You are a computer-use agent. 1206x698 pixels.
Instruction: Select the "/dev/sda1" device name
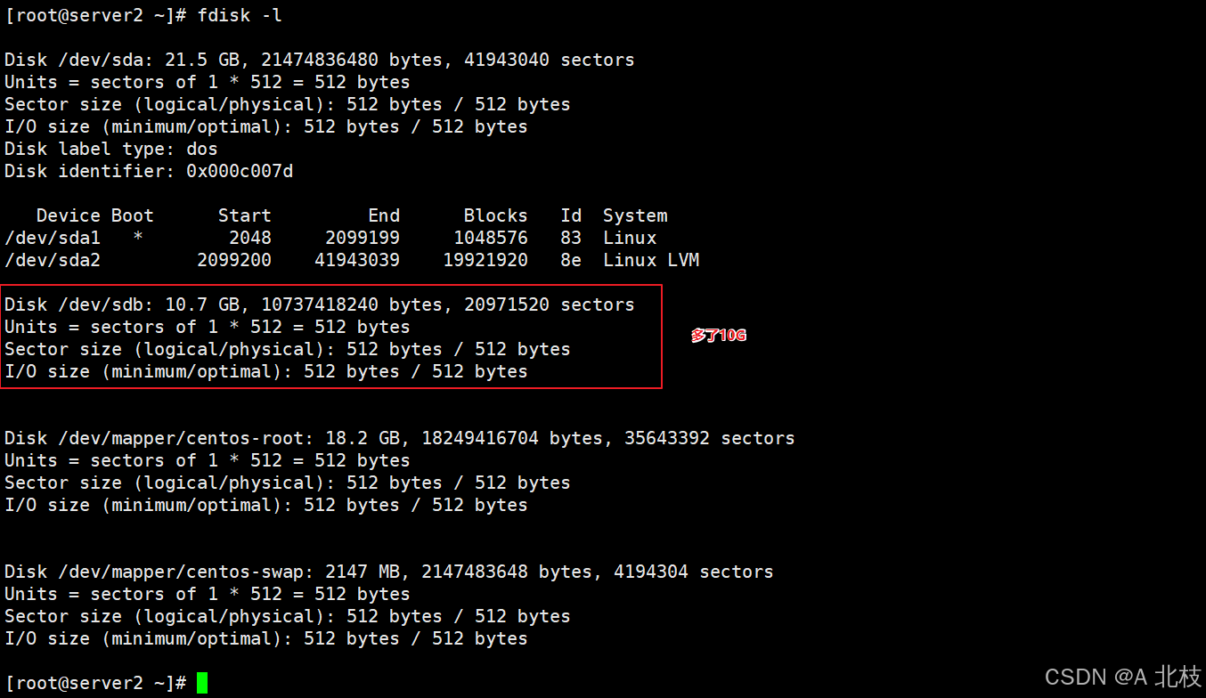(x=53, y=238)
